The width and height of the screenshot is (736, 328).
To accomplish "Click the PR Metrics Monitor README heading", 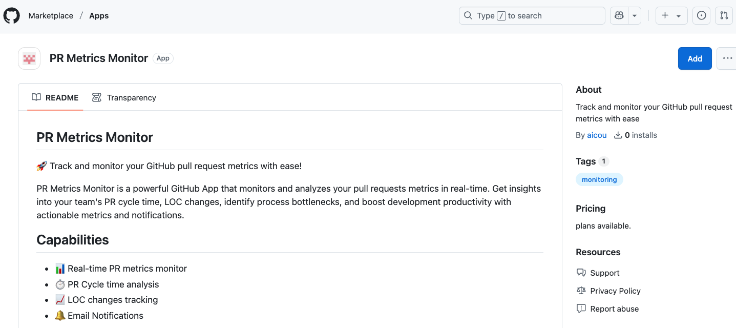I will [95, 137].
